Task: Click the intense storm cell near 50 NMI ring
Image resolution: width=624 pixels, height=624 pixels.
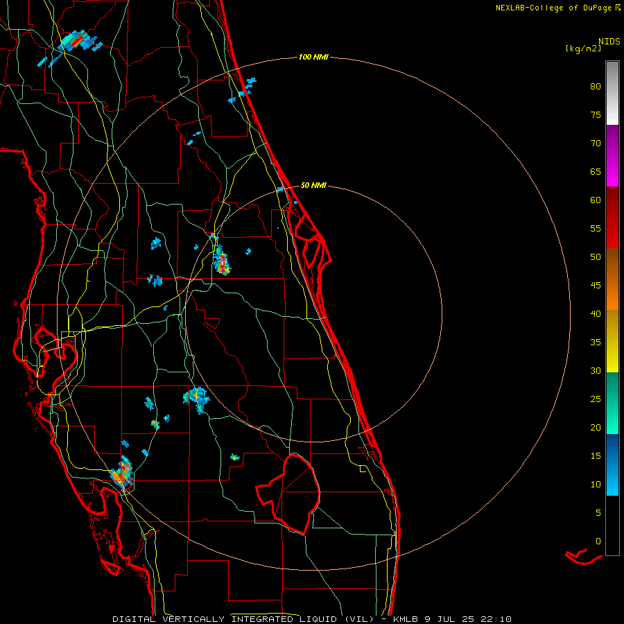Action: tap(222, 261)
